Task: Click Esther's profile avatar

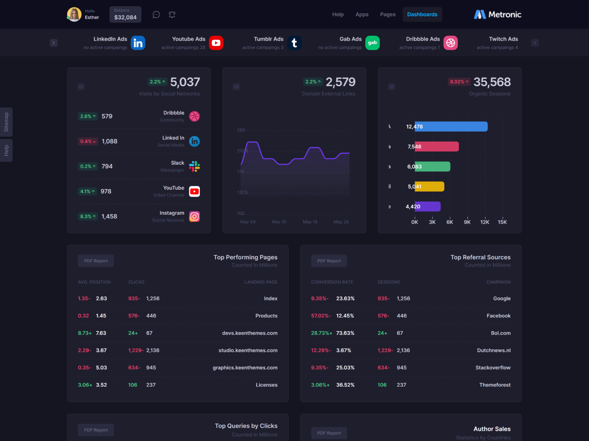Action: 74,15
